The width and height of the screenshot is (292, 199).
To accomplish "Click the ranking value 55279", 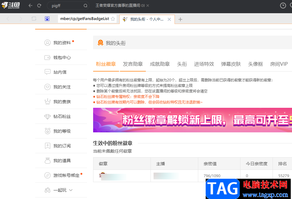I will coord(284,176).
